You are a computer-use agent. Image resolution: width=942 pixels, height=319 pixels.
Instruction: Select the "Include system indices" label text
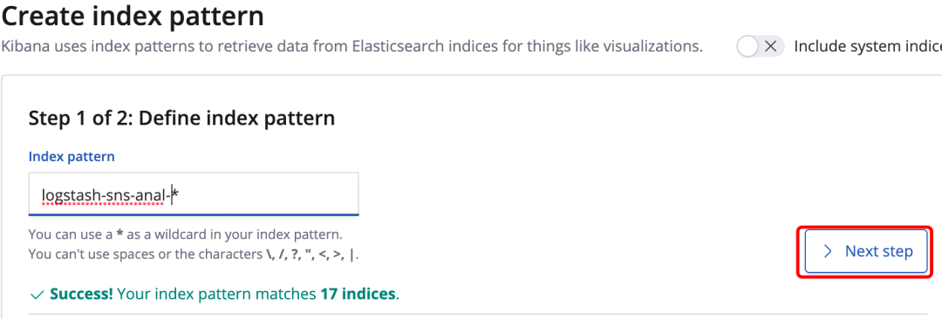868,46
